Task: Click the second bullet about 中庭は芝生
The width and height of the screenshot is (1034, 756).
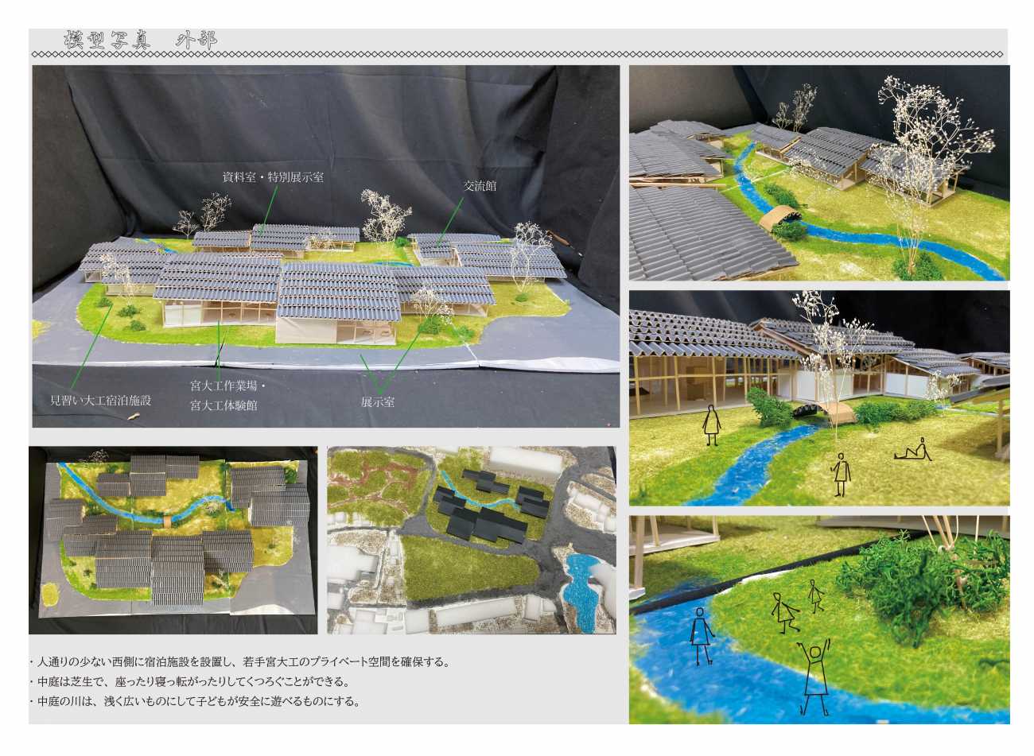Action: (x=192, y=682)
